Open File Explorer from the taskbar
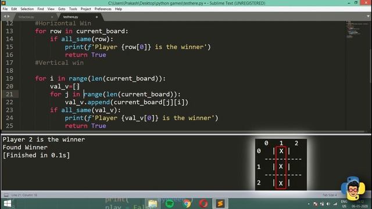This screenshot has width=372, height=209. [152, 204]
